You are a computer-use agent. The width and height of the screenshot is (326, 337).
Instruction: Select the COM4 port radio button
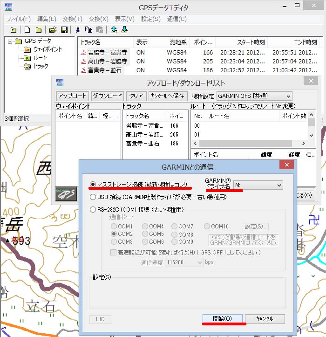pos(145,227)
